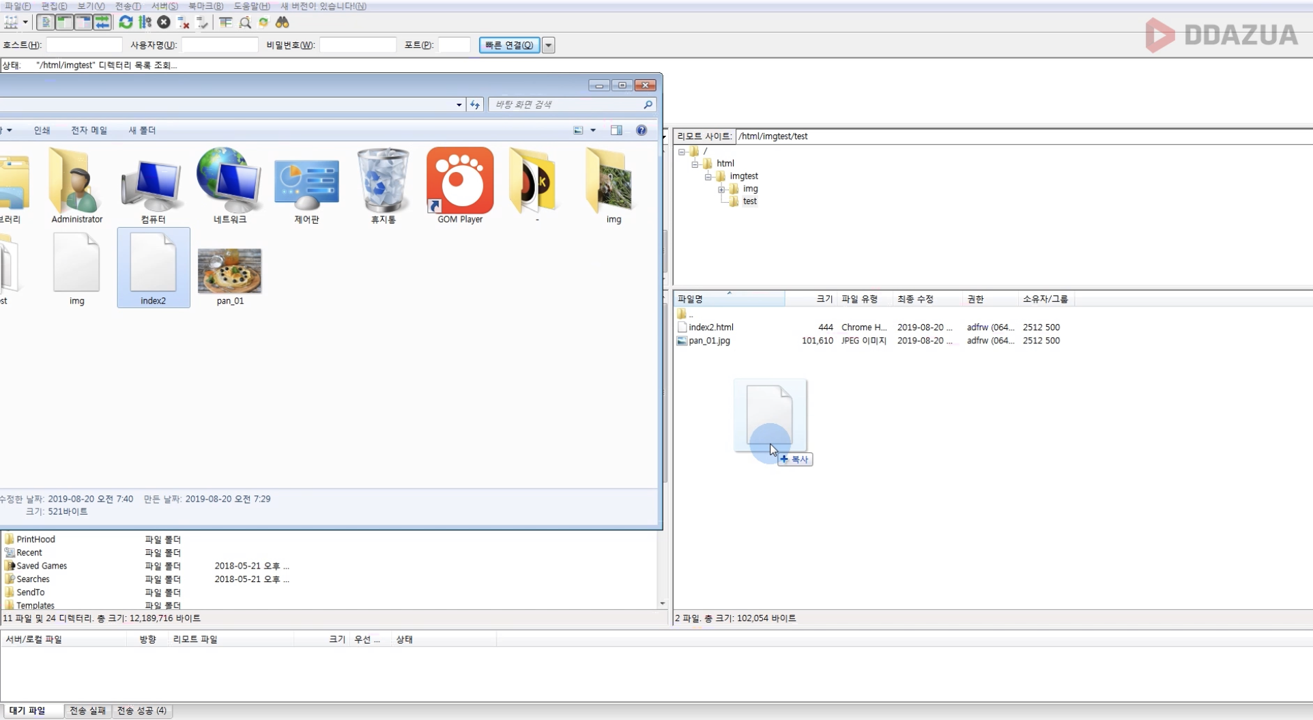The height and width of the screenshot is (720, 1313).
Task: Click 인쇄 in the Explorer toolbar
Action: [42, 130]
